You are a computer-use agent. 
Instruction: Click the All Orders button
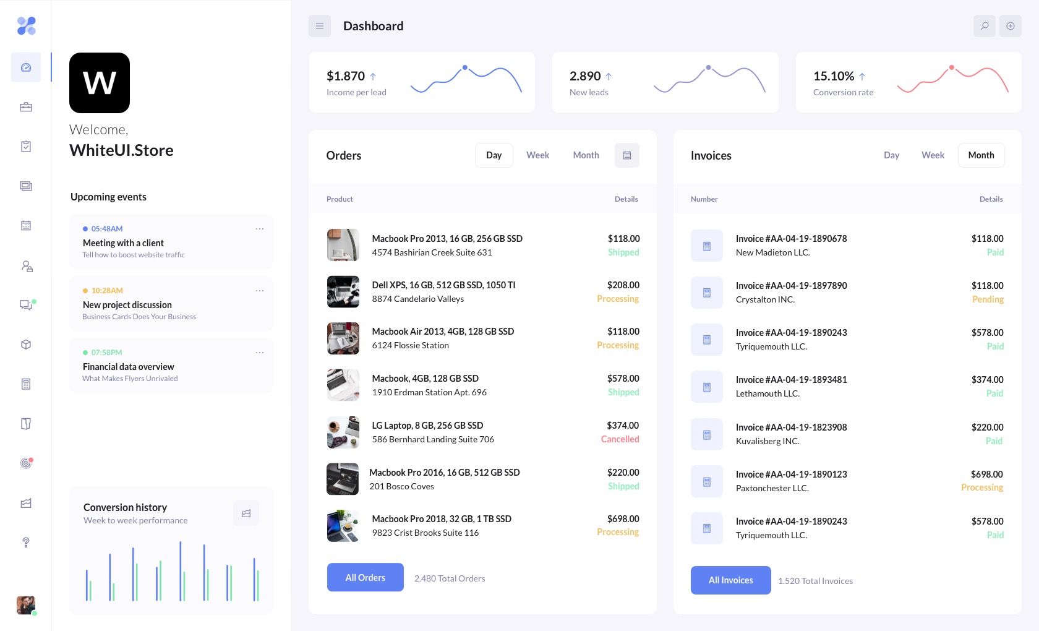click(x=366, y=577)
